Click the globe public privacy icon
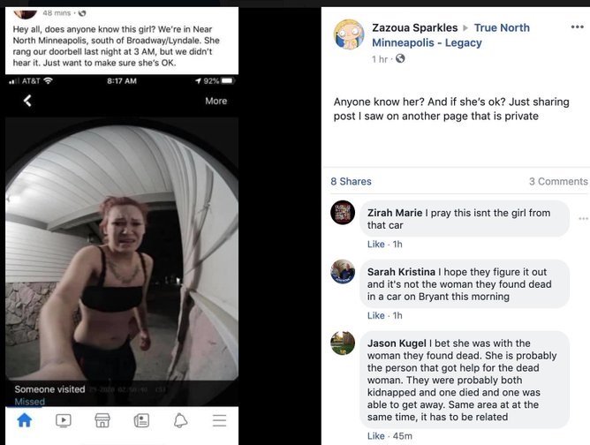 pos(400,59)
